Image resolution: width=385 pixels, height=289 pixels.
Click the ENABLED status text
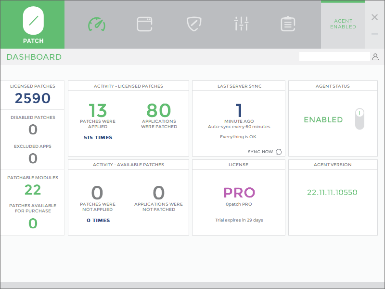click(x=323, y=119)
